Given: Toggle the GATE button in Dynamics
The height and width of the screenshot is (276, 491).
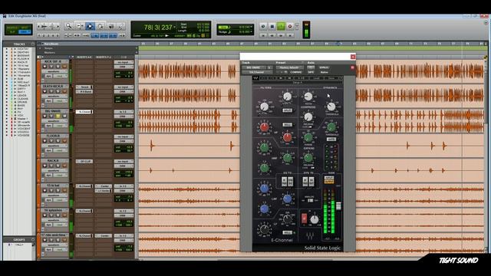Looking at the screenshot, I should click(331, 140).
